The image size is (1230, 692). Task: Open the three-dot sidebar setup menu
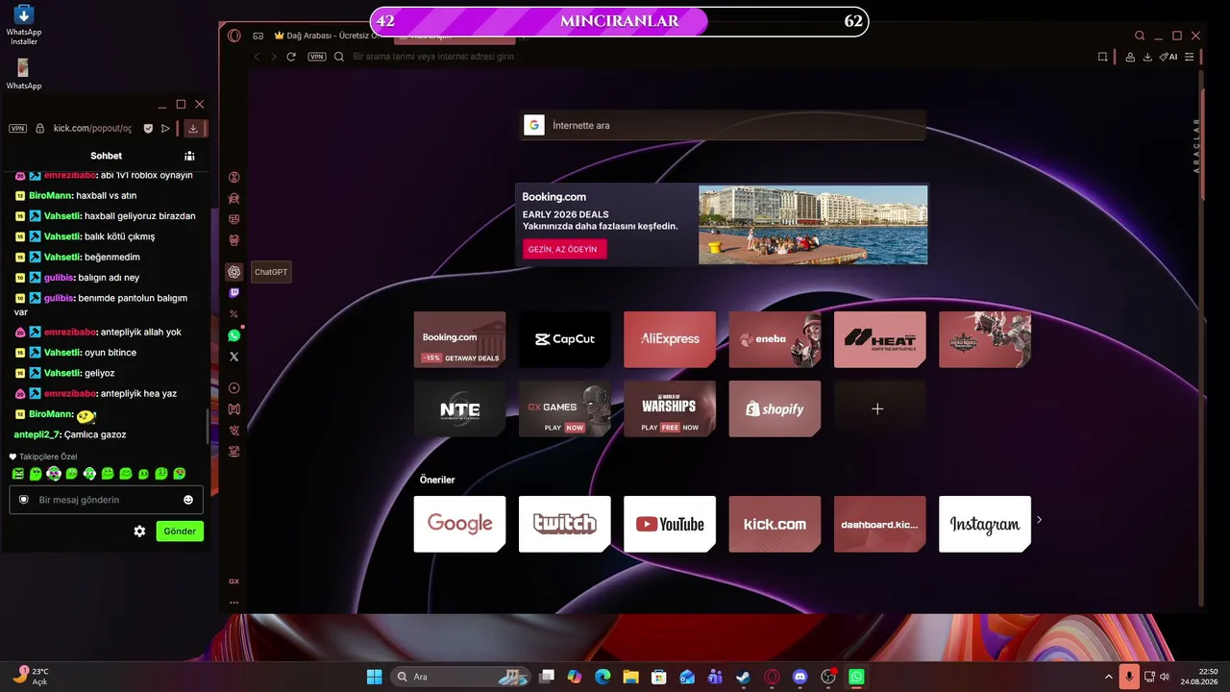pos(234,603)
